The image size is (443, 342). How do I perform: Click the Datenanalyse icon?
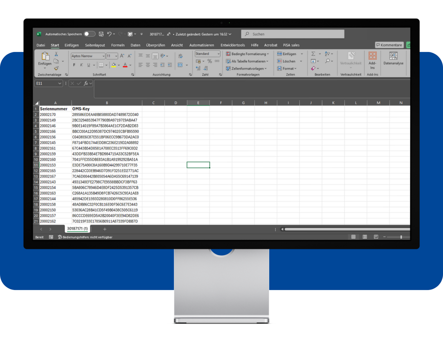click(393, 59)
